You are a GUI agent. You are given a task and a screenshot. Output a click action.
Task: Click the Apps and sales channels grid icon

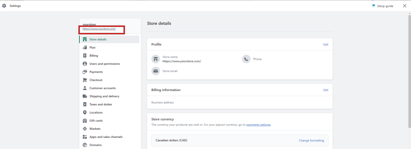coord(85,137)
